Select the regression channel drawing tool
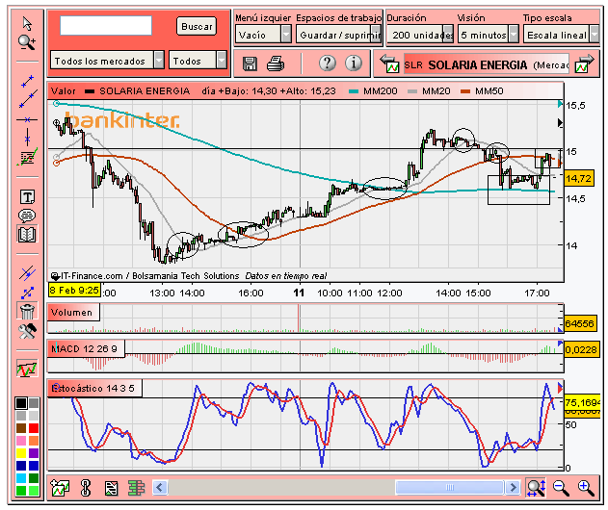The width and height of the screenshot is (608, 510). coord(27,157)
